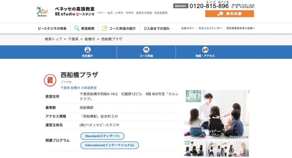
Task: Select the middle small photo thumbnail
Action: 217,149
